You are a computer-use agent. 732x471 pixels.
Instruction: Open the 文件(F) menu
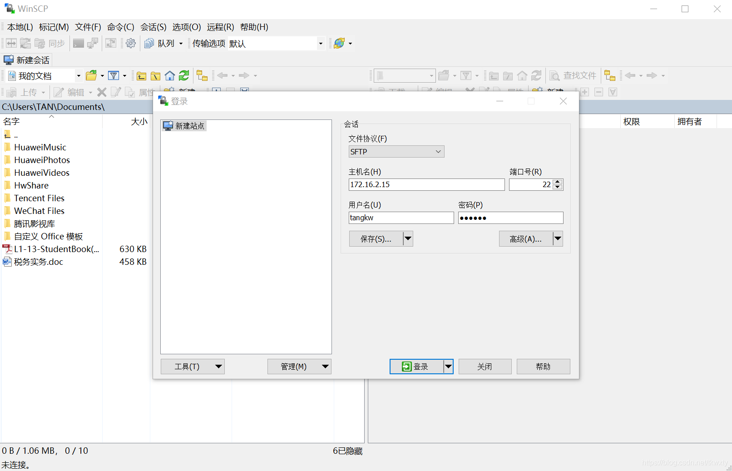coord(88,27)
